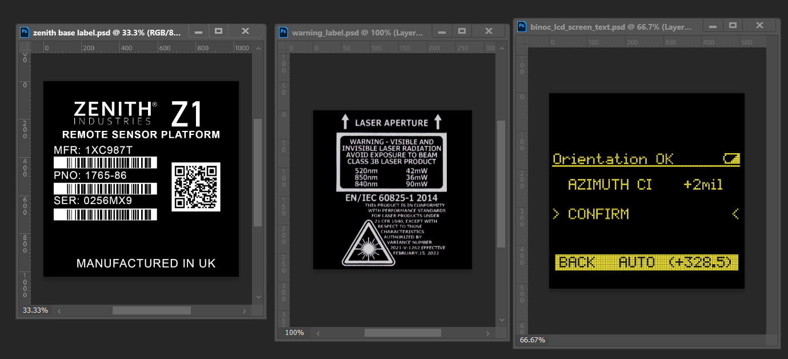The height and width of the screenshot is (359, 788).
Task: Maximize the warning_label.psd document window
Action: pyautogui.click(x=462, y=31)
